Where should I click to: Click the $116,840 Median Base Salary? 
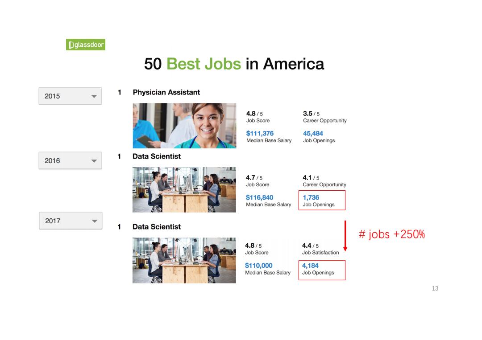coord(259,197)
